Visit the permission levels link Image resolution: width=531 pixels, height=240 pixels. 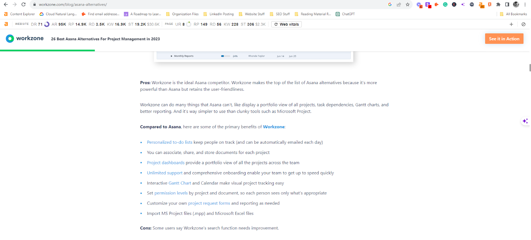[x=171, y=193]
